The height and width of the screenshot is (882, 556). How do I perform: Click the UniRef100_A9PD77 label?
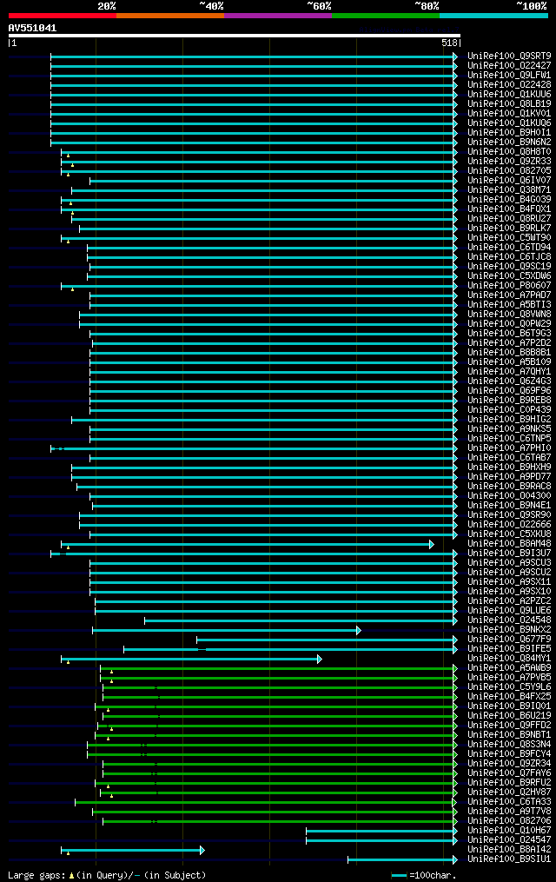click(x=509, y=477)
